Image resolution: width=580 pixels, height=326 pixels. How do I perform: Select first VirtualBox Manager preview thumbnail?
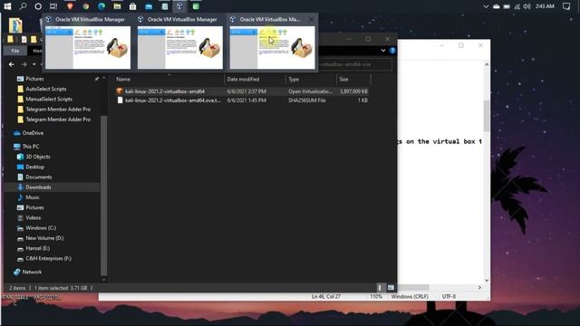(x=88, y=47)
